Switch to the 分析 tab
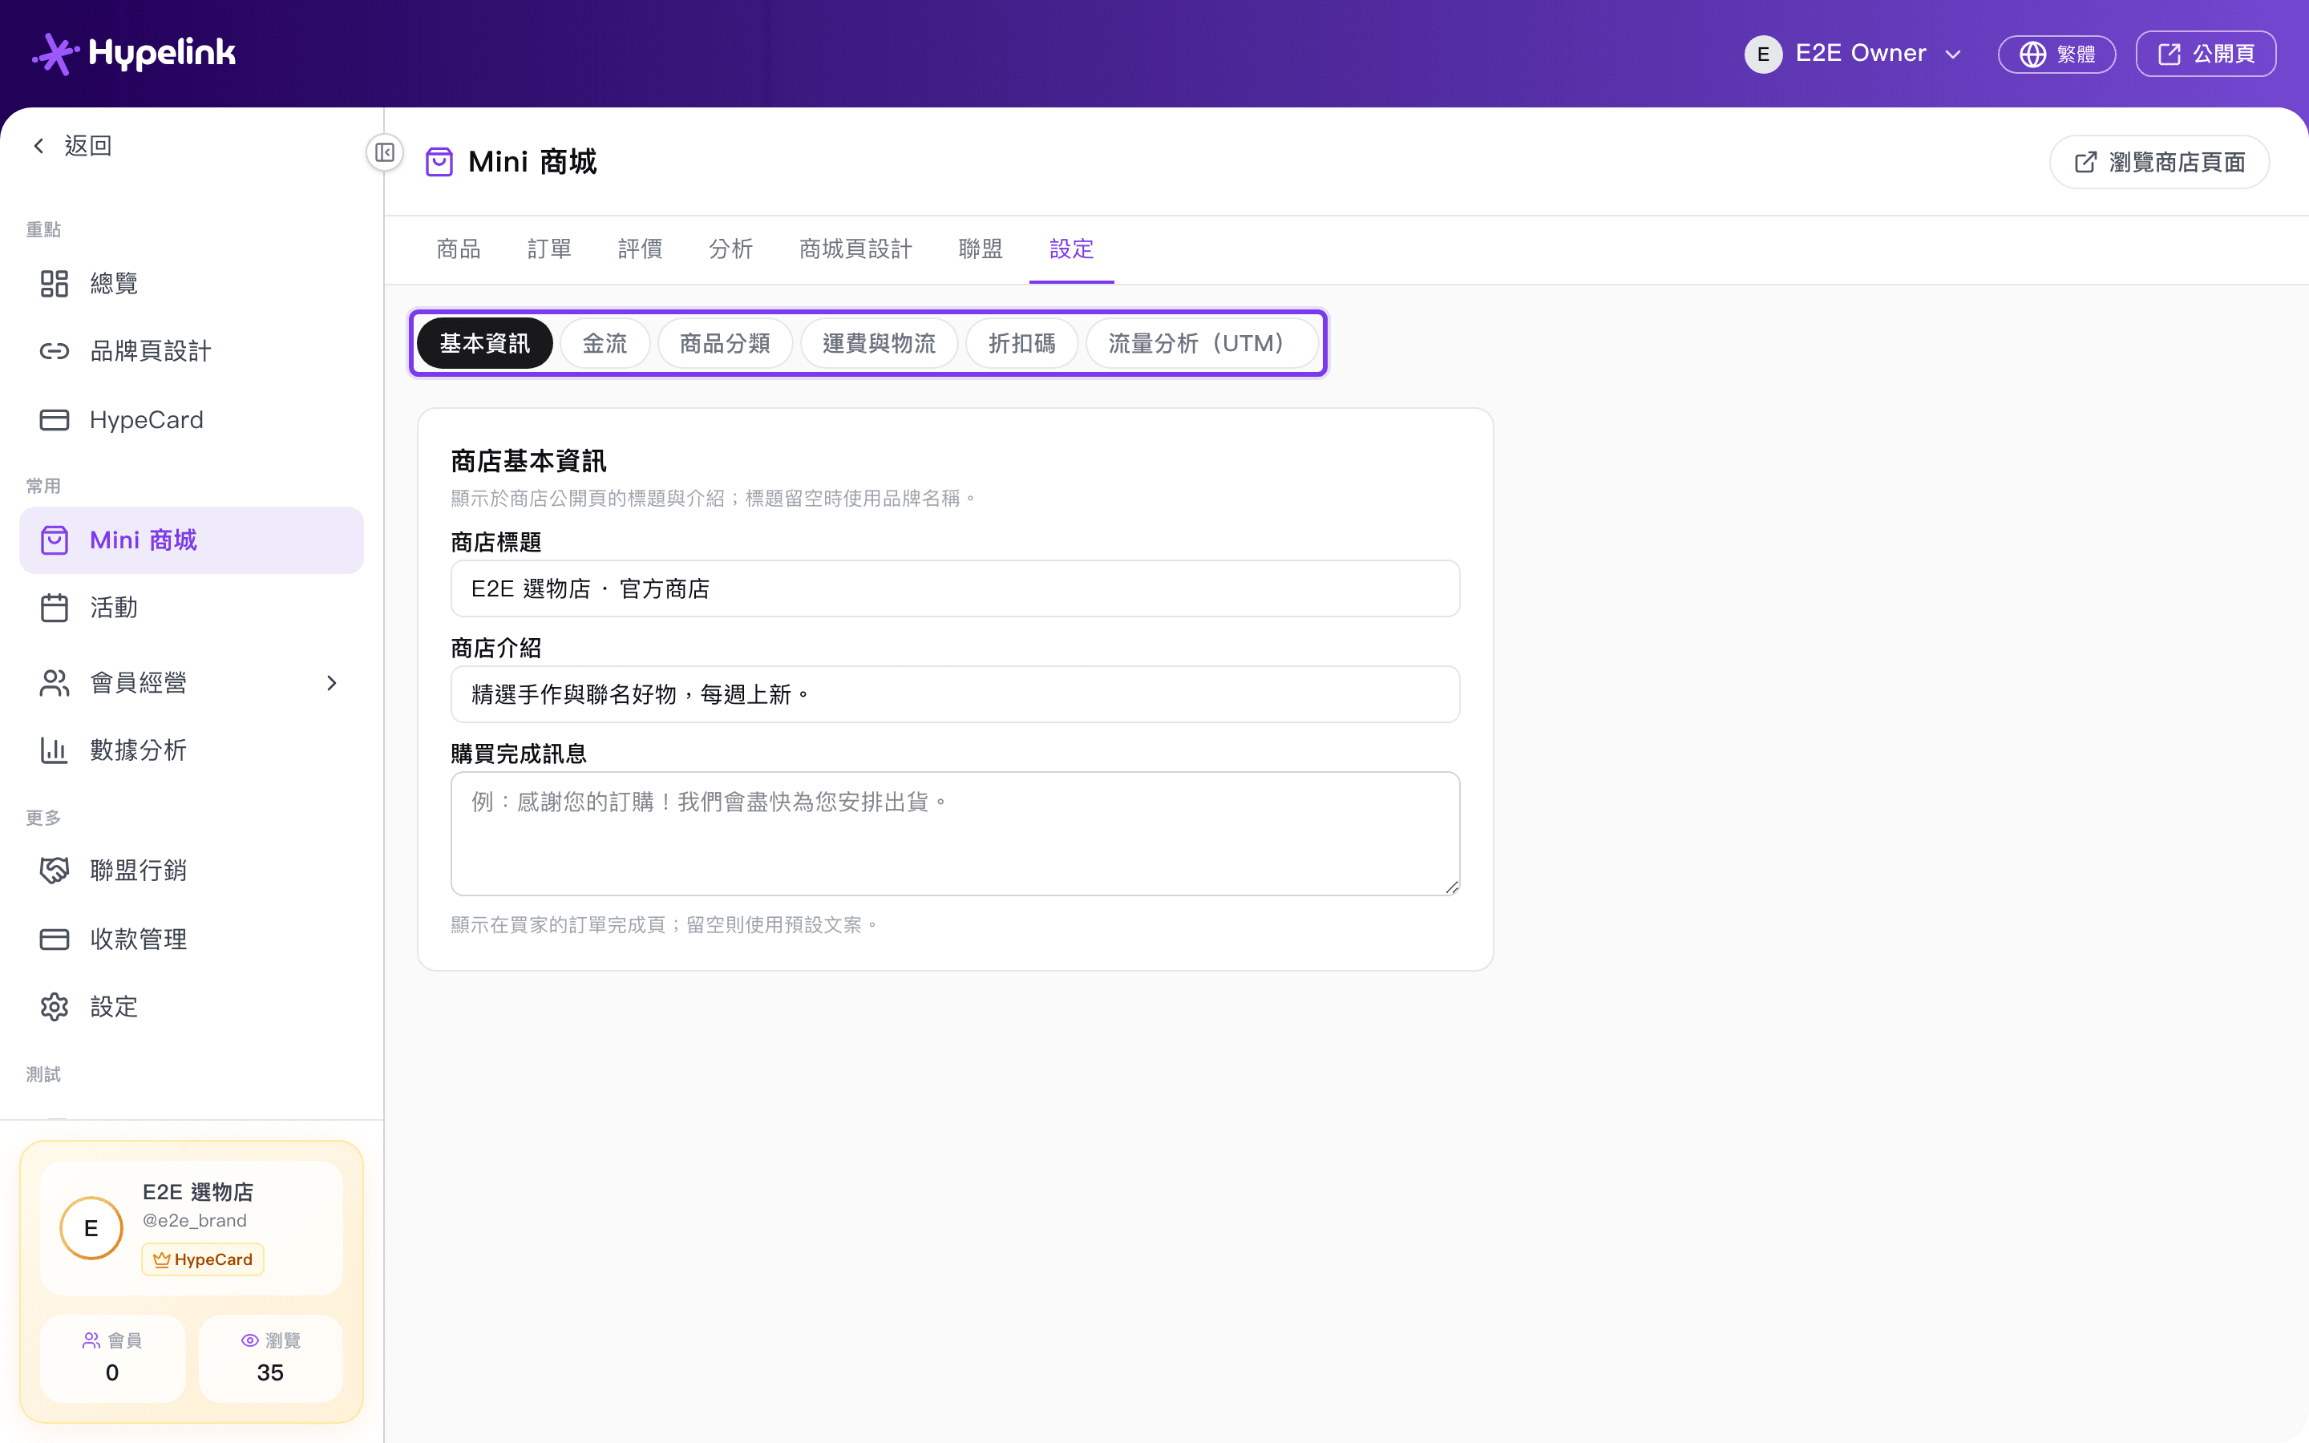 pos(730,249)
